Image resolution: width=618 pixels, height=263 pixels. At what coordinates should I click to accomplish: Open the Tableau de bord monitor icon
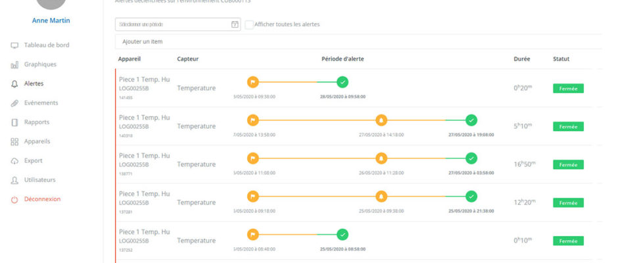coord(14,45)
